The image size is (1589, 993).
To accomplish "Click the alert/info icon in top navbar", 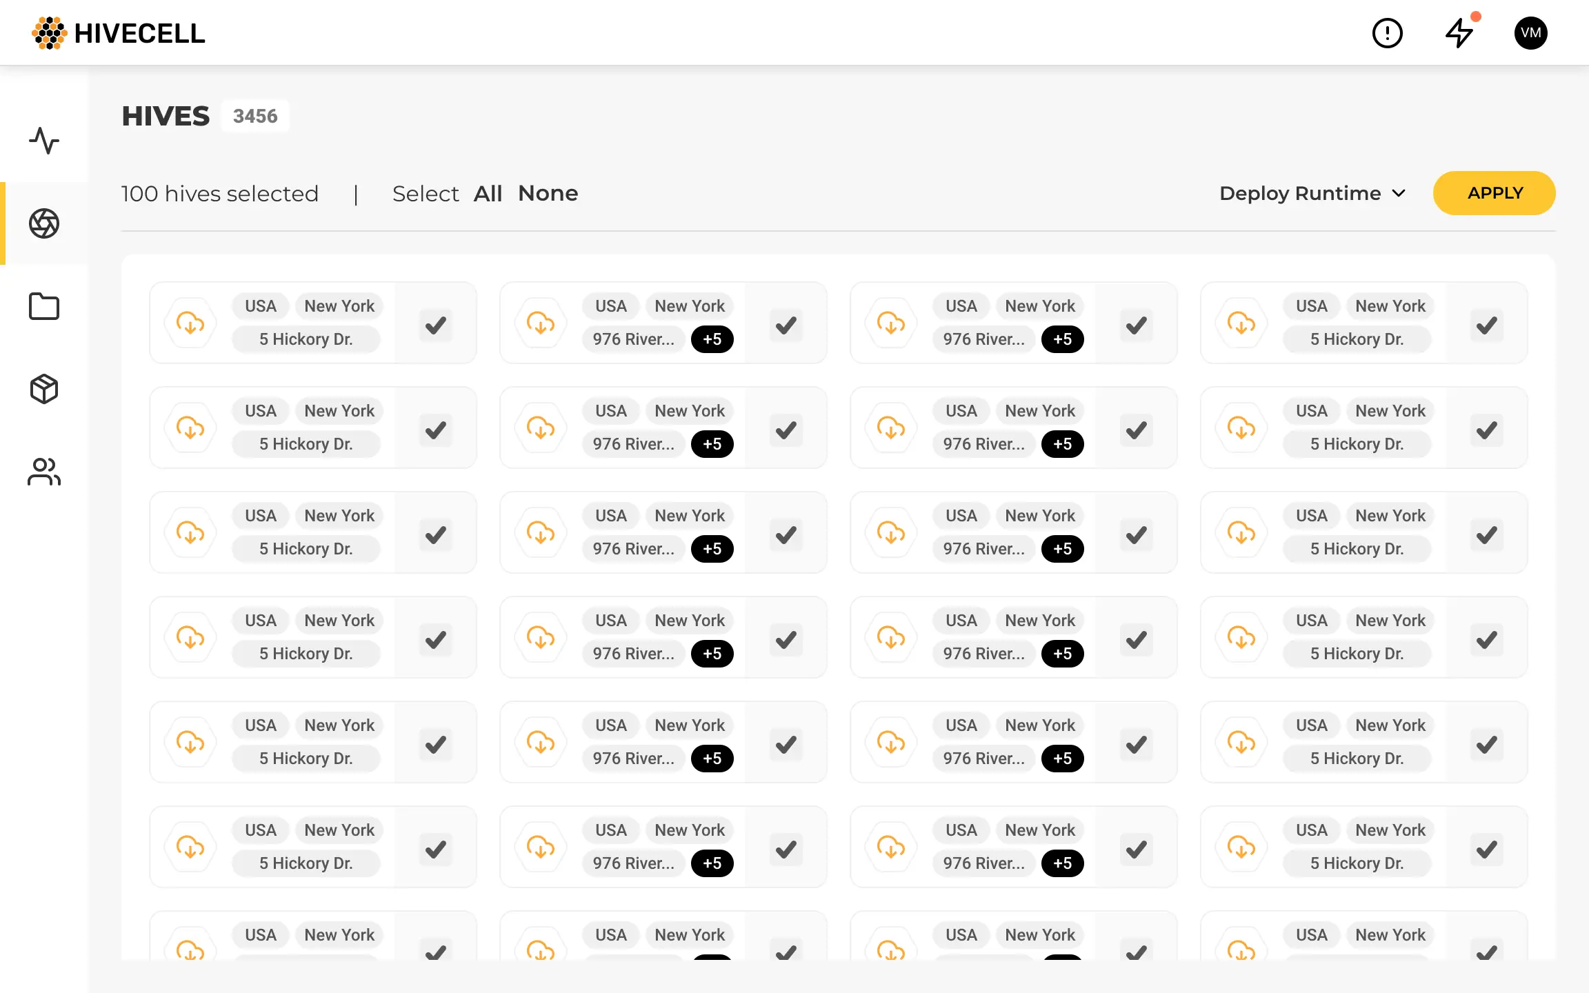I will 1388,32.
